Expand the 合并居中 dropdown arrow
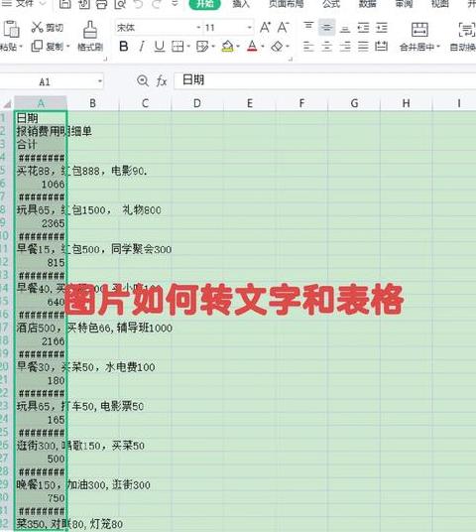 coord(437,47)
